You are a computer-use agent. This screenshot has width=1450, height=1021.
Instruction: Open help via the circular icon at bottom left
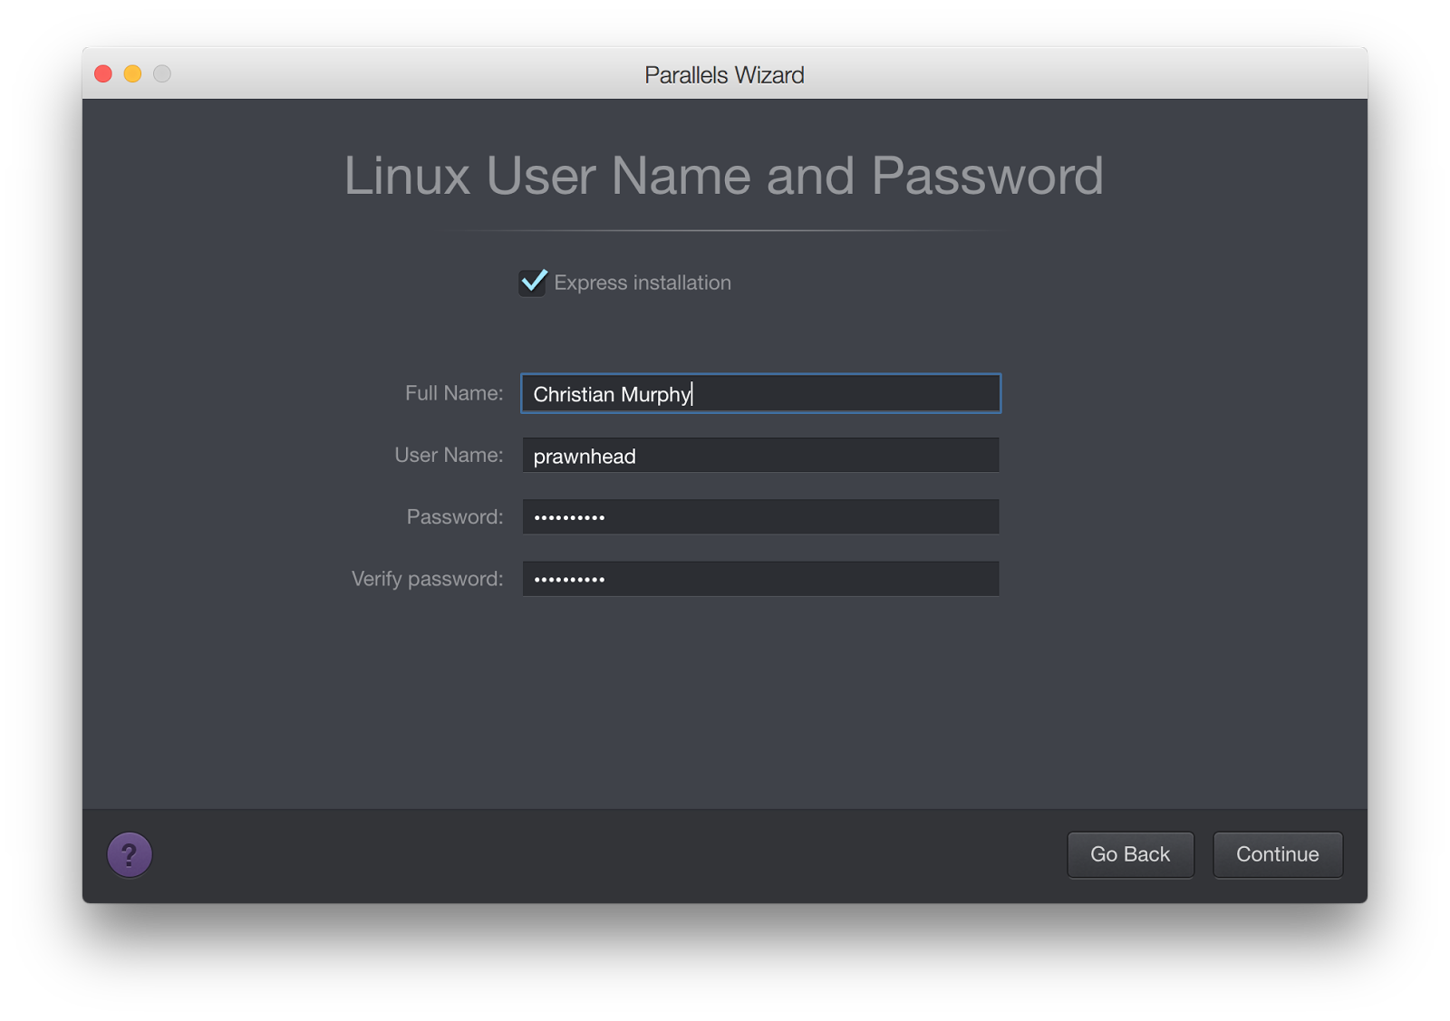click(x=130, y=854)
